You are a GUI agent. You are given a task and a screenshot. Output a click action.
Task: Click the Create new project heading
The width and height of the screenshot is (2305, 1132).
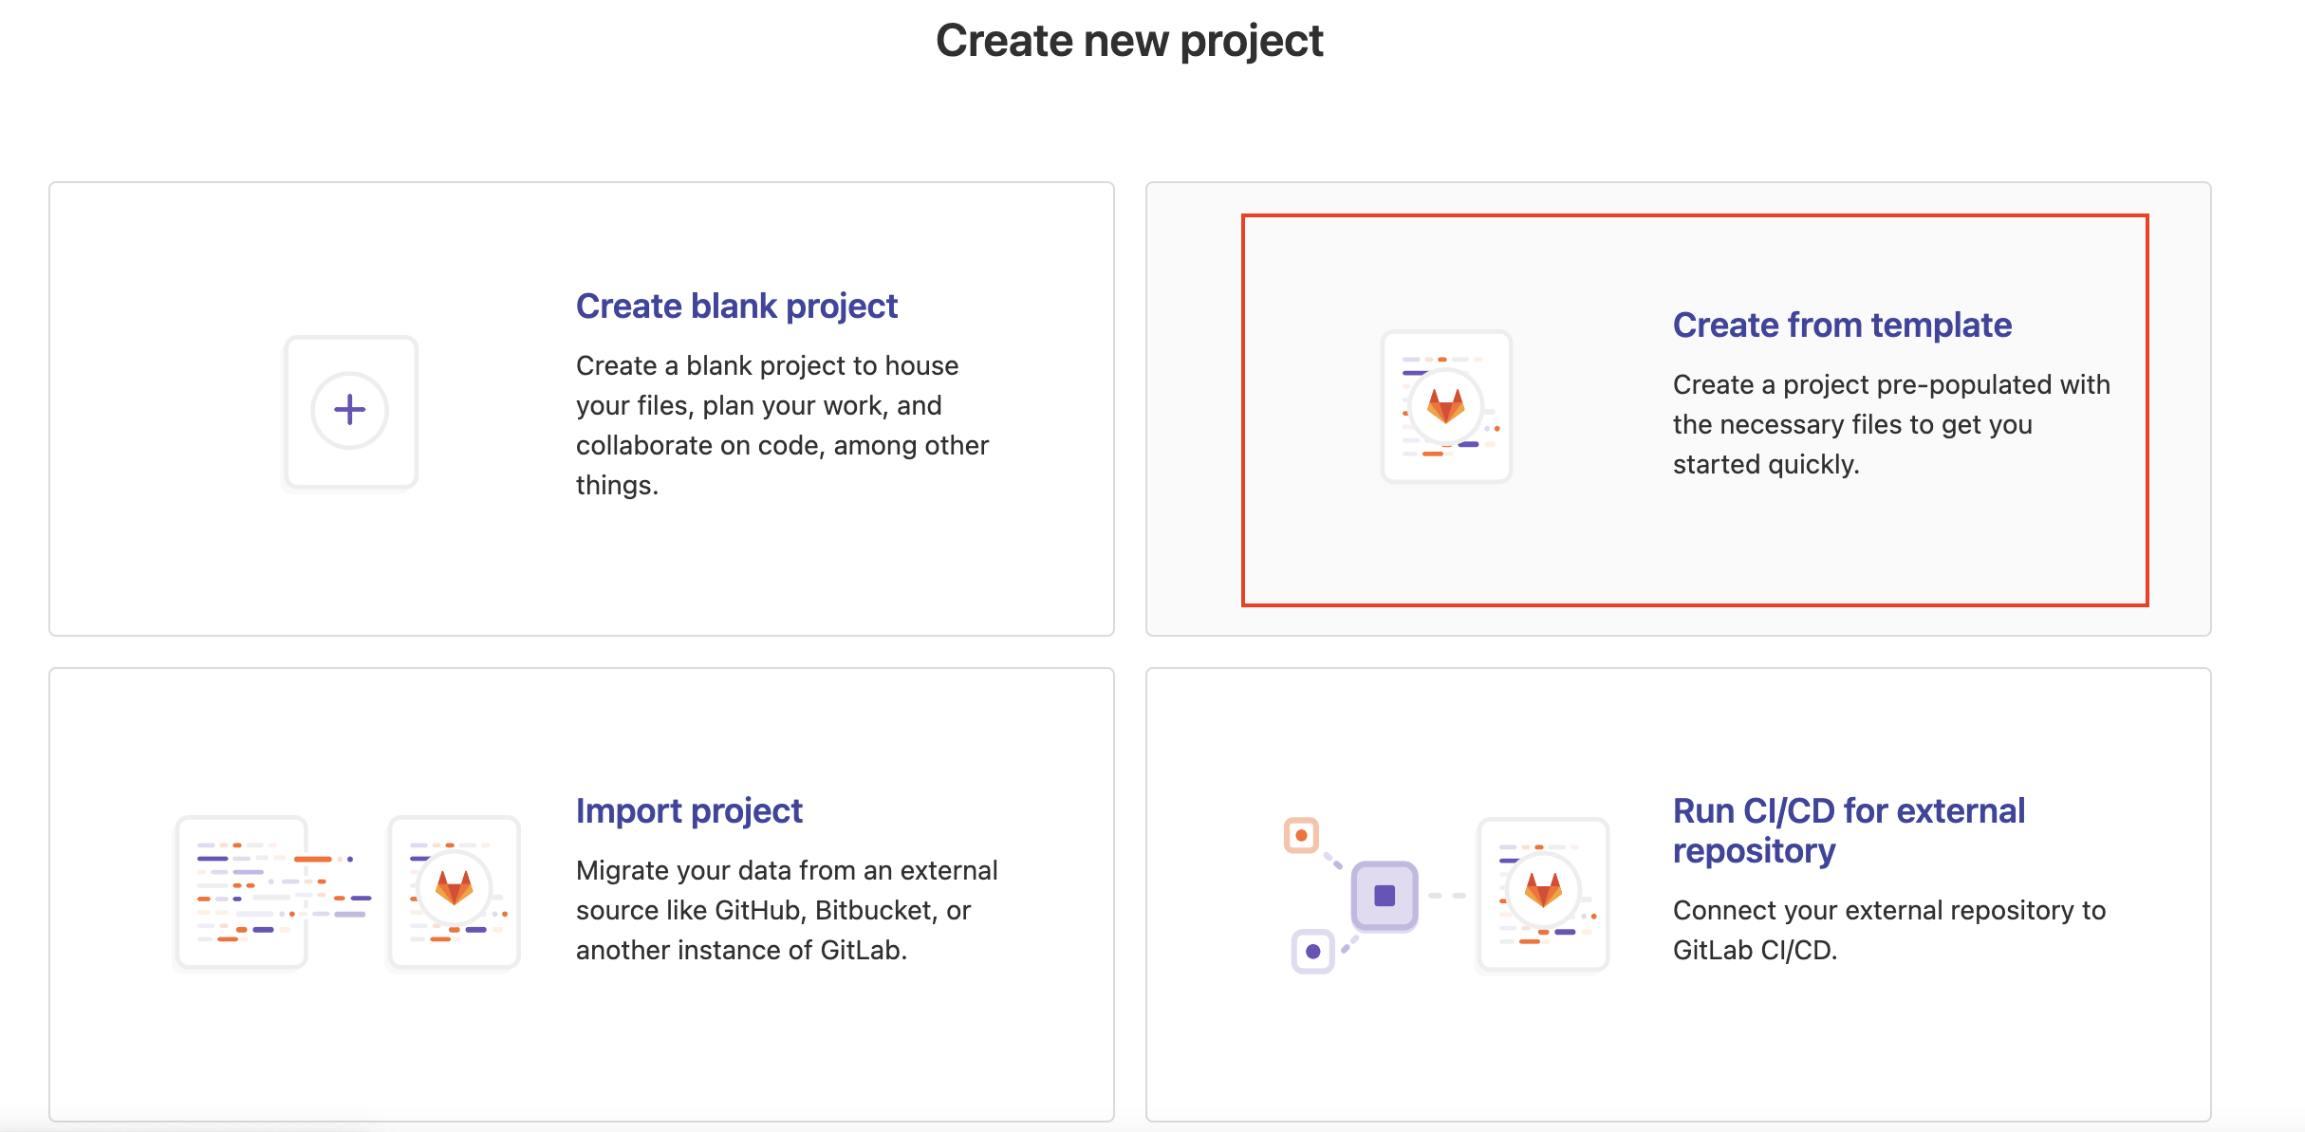pyautogui.click(x=1129, y=39)
